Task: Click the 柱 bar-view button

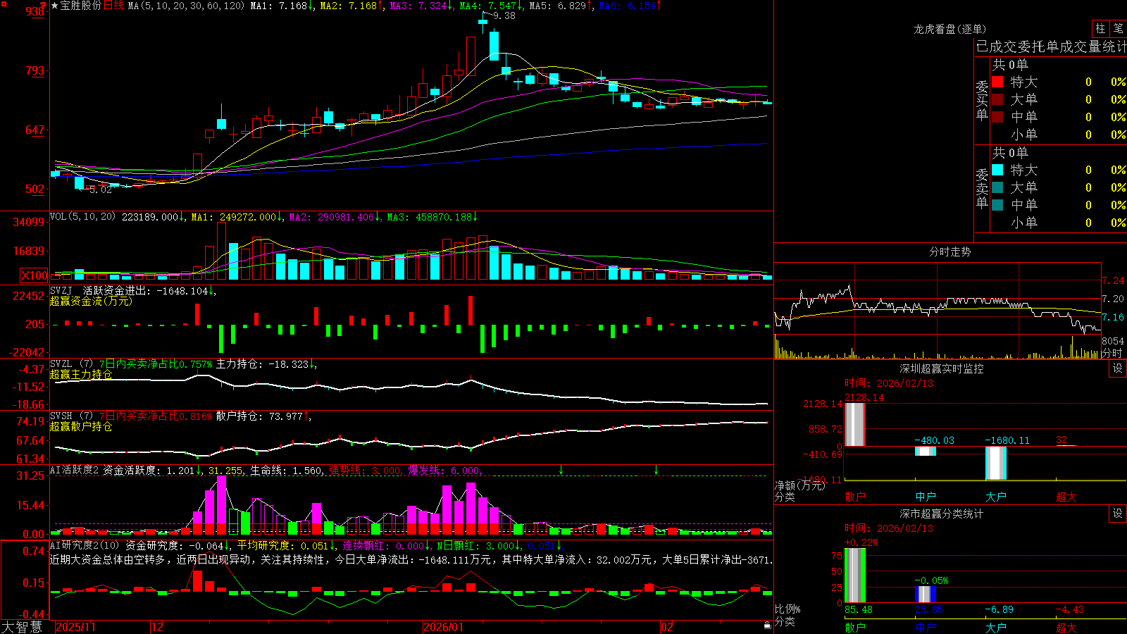Action: [x=1100, y=29]
